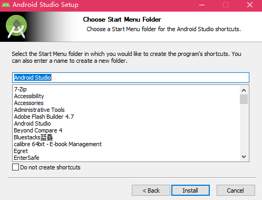Choose Accessories from the folder list
262x200 pixels.
point(29,103)
